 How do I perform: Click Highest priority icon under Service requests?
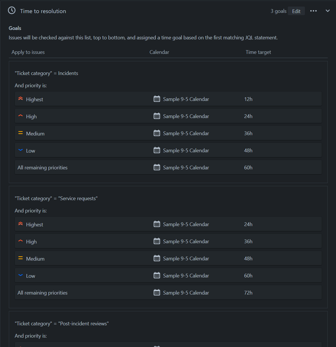pos(21,224)
